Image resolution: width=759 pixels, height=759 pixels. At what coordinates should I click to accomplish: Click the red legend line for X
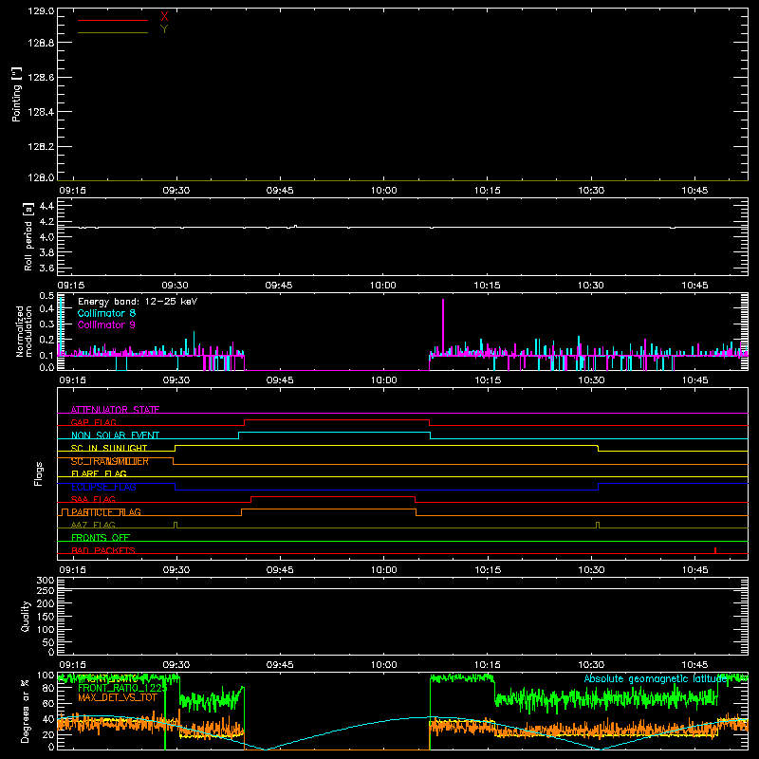pyautogui.click(x=113, y=20)
